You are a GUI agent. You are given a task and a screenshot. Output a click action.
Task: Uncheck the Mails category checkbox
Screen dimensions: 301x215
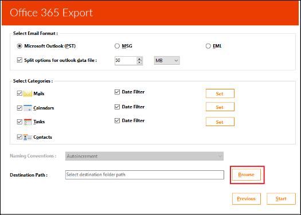pyautogui.click(x=19, y=93)
